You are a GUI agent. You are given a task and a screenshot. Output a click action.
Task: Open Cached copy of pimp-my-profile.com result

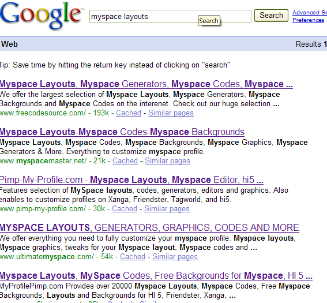tap(125, 209)
